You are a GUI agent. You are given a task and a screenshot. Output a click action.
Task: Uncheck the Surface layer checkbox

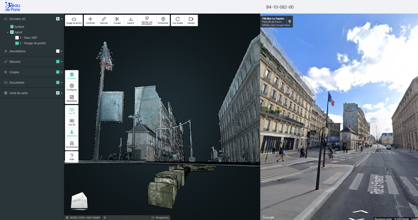[x=12, y=27]
